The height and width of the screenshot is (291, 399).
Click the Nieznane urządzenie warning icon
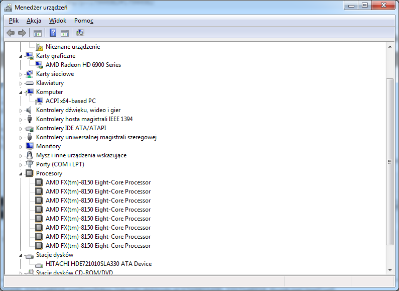[x=40, y=47]
